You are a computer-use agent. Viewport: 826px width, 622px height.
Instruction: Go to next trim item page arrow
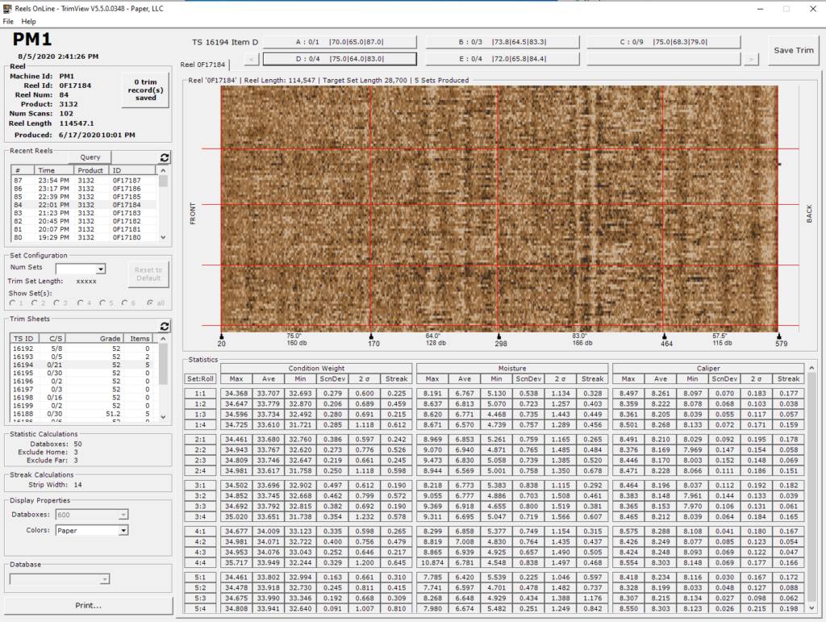[x=751, y=60]
